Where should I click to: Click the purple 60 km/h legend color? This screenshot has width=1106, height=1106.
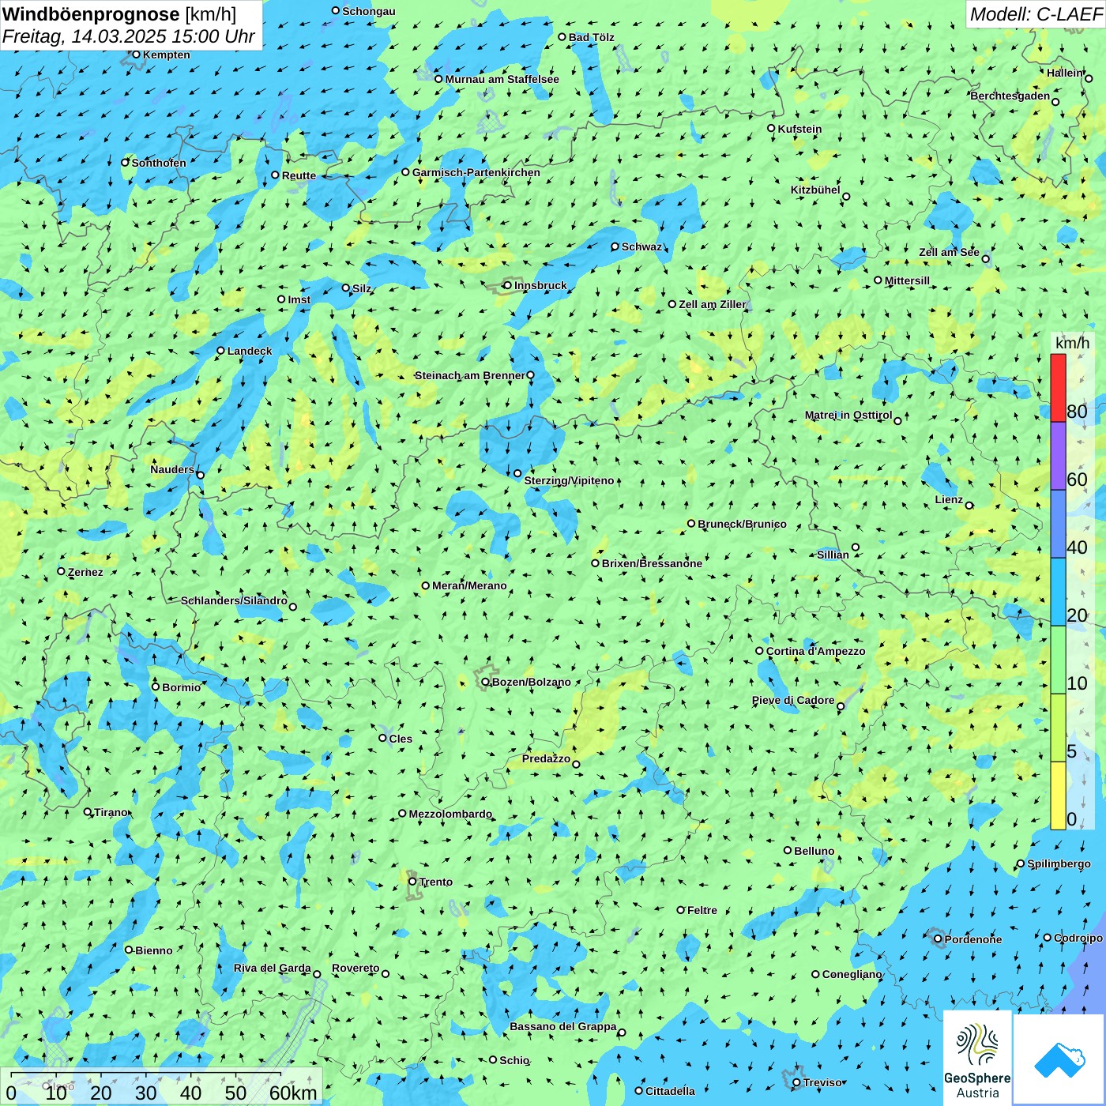click(1058, 456)
